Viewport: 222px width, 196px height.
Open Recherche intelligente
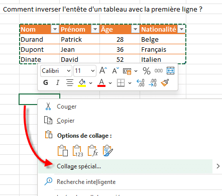(x=86, y=182)
